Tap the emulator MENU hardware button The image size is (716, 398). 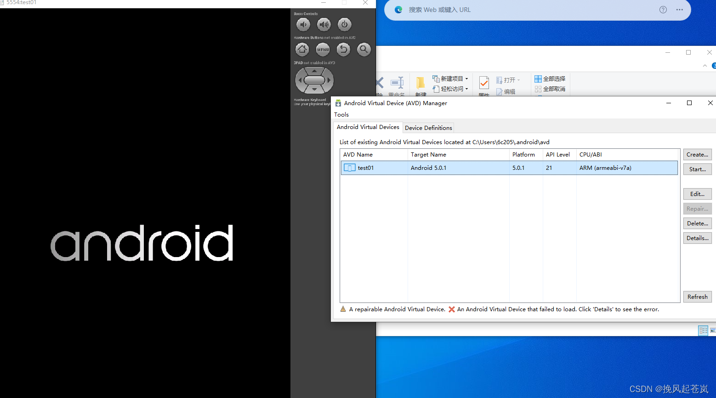point(323,49)
